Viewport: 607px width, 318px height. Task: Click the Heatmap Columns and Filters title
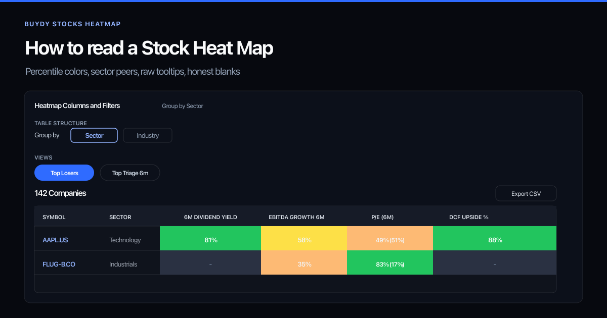pyautogui.click(x=77, y=105)
